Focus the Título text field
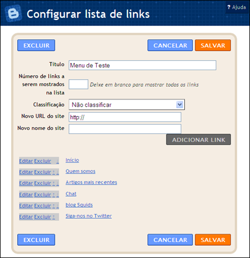Viewport: 250px width, 258px height. point(142,65)
